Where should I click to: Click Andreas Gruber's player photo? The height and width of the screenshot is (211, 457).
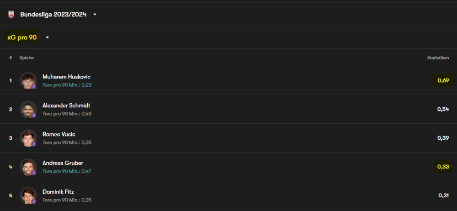pyautogui.click(x=28, y=167)
